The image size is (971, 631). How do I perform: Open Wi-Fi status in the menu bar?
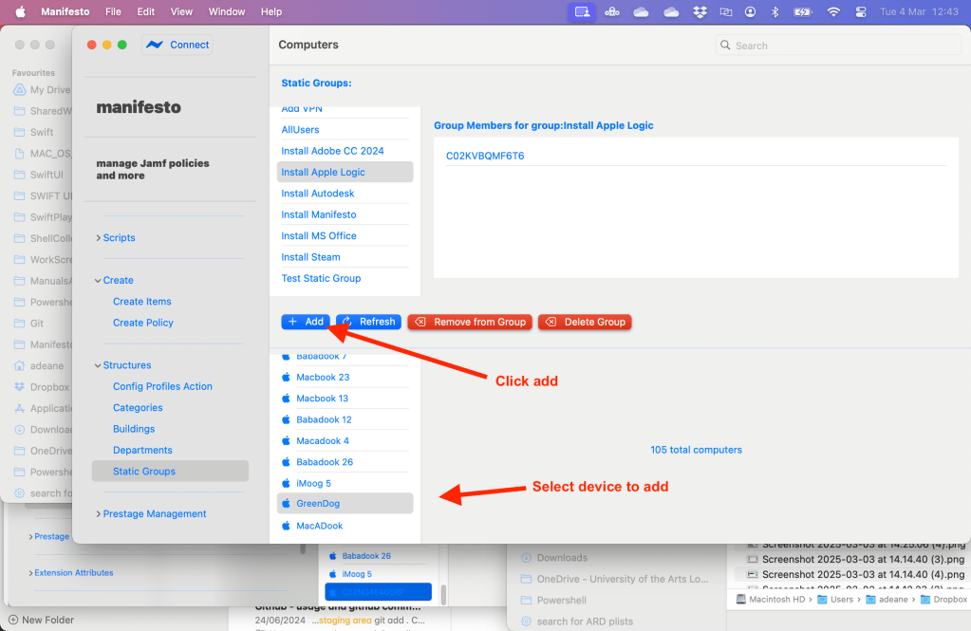pos(833,11)
